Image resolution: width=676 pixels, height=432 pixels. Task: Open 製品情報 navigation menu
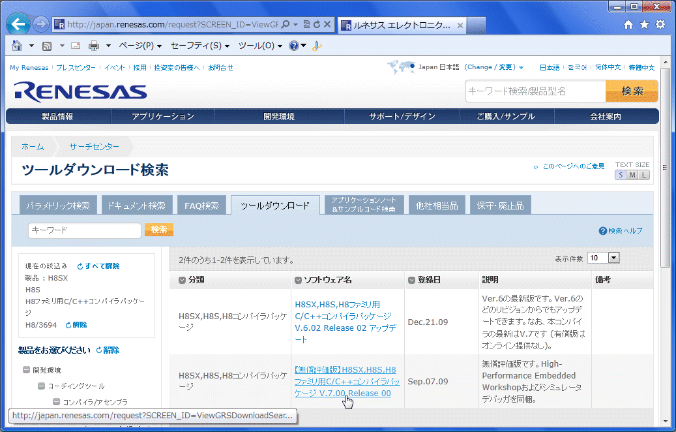[x=57, y=116]
